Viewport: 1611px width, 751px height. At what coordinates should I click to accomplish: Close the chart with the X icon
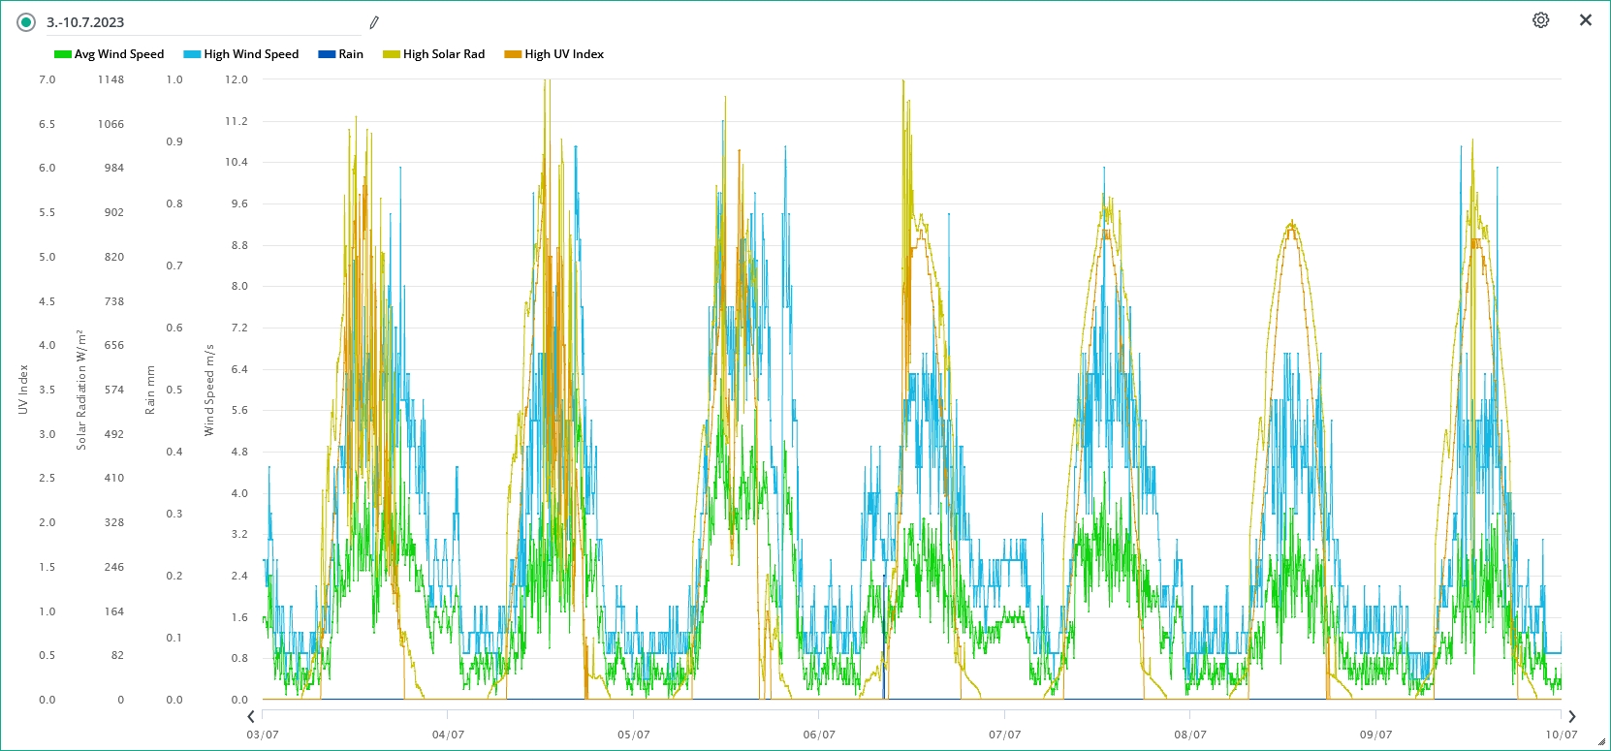click(1586, 20)
